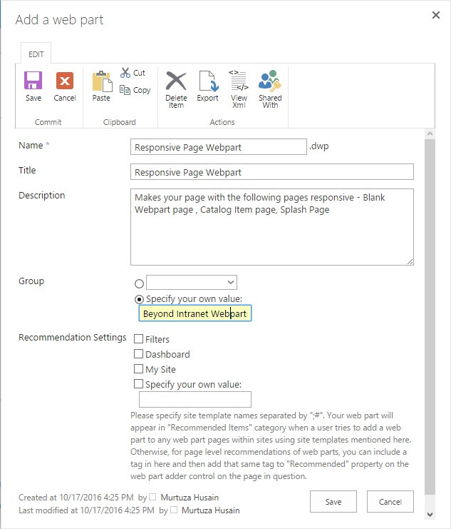This screenshot has width=451, height=529.
Task: Click the Copy icon in Clipboard group
Action: 126,90
